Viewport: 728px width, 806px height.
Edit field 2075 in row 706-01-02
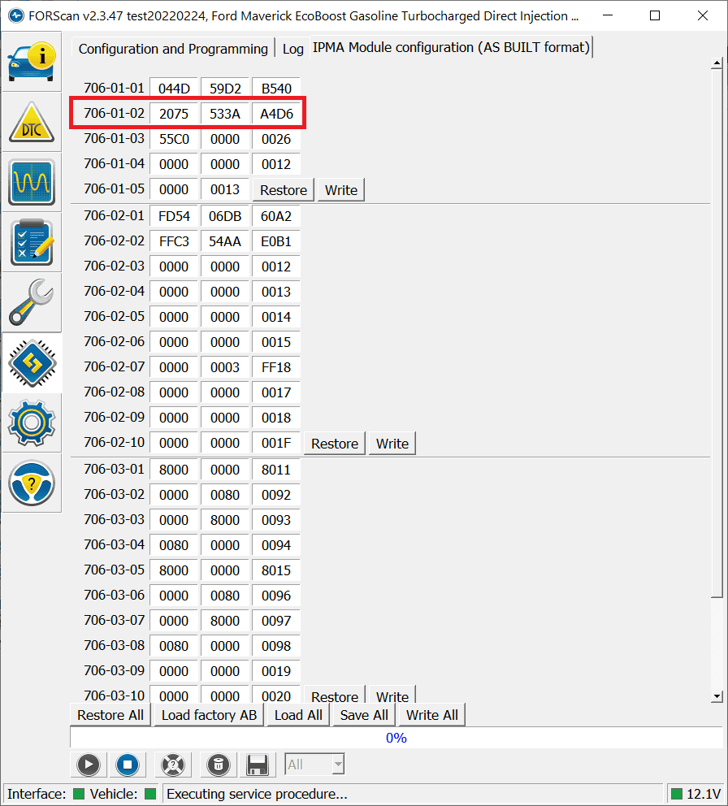(x=174, y=114)
